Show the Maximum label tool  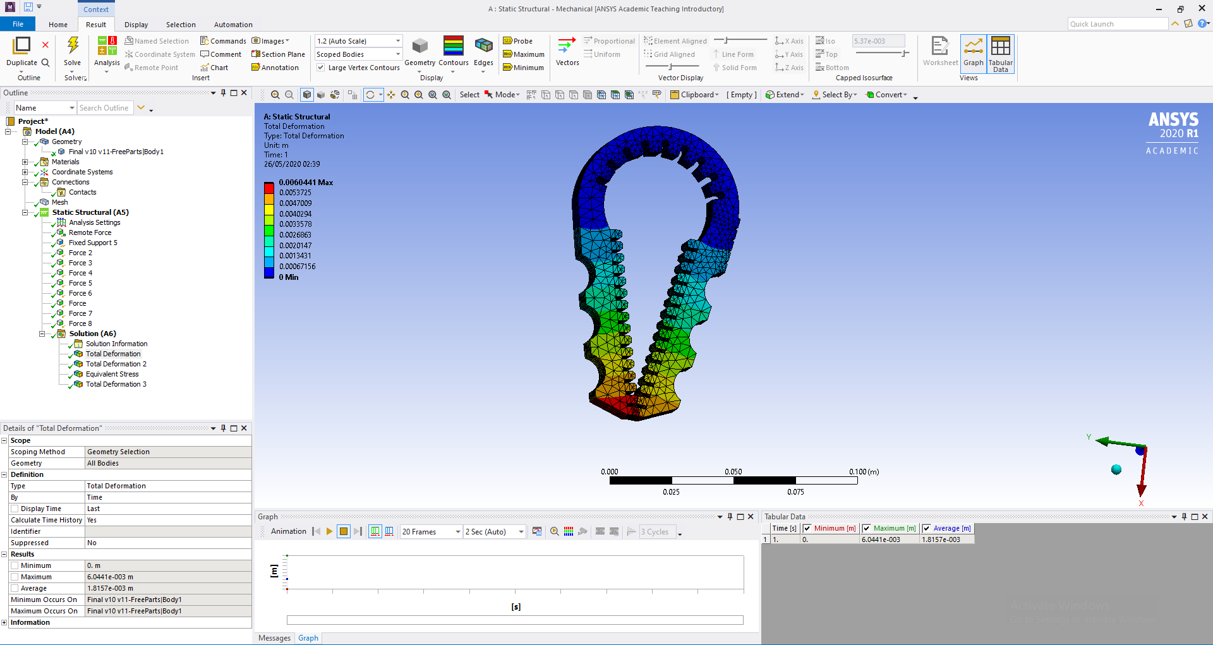pos(524,54)
